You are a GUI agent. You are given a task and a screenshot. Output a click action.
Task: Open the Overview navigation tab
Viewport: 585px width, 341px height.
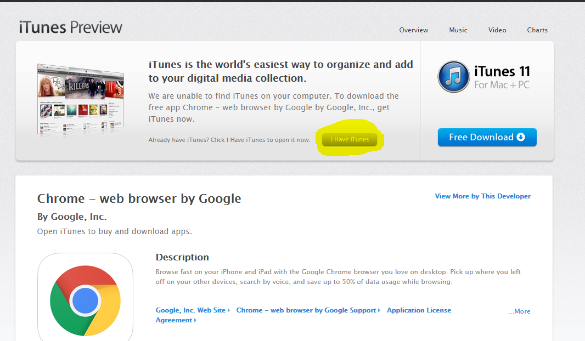click(x=413, y=30)
